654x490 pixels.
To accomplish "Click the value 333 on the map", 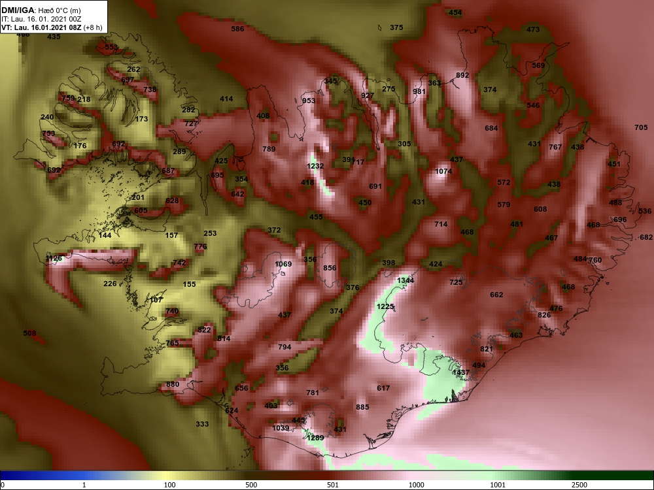I will [202, 424].
